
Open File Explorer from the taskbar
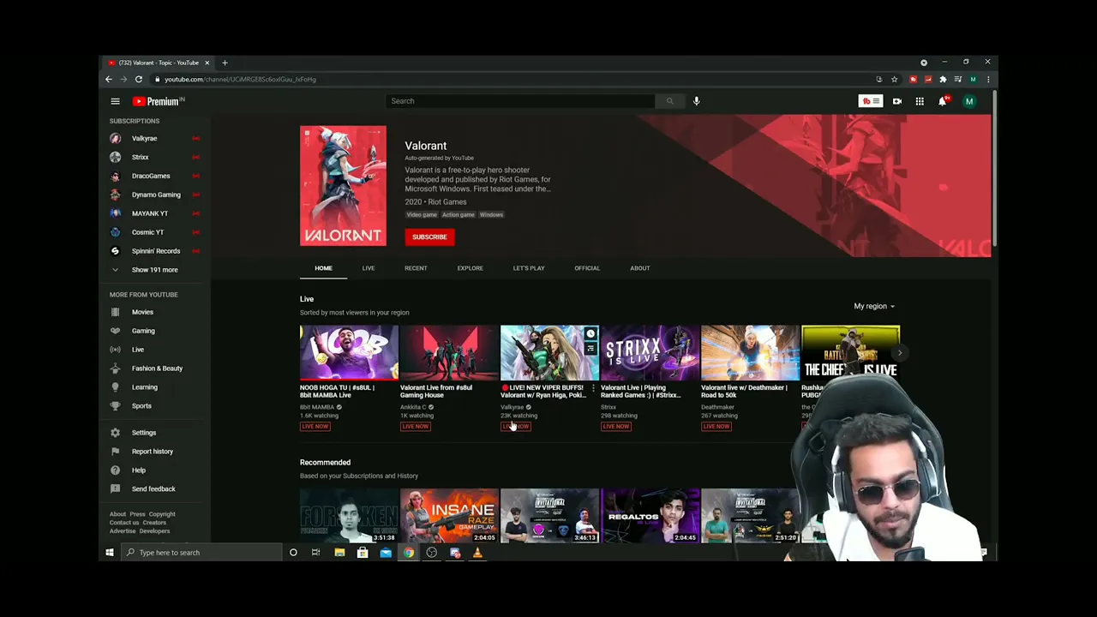(339, 553)
